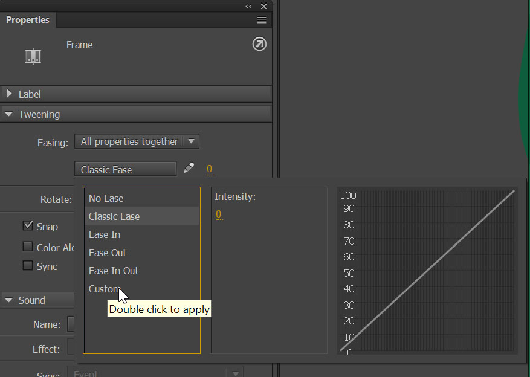Click the Intensity value of 0
This screenshot has height=377, width=530.
(x=217, y=213)
